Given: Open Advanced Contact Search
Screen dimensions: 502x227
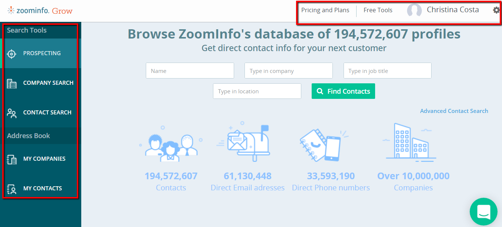Looking at the screenshot, I should coord(454,111).
